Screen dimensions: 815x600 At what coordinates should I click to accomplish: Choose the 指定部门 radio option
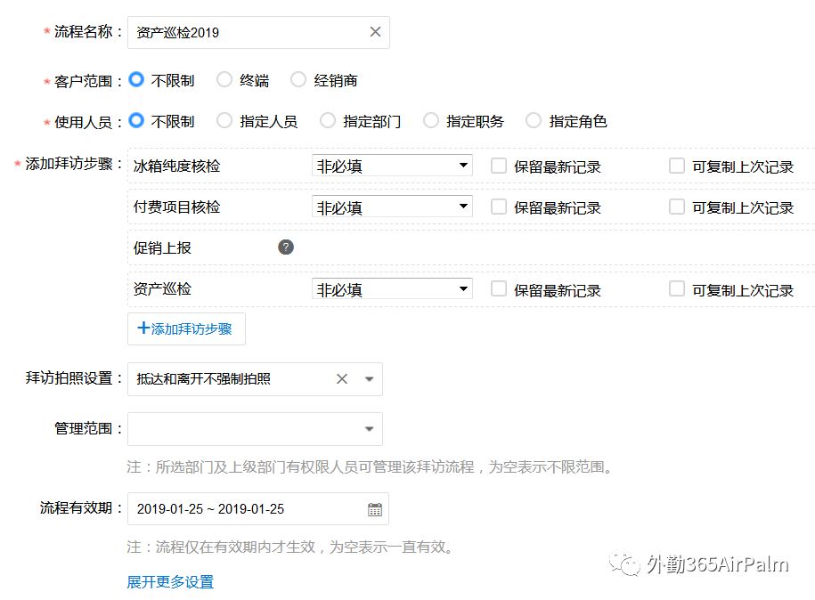click(328, 120)
